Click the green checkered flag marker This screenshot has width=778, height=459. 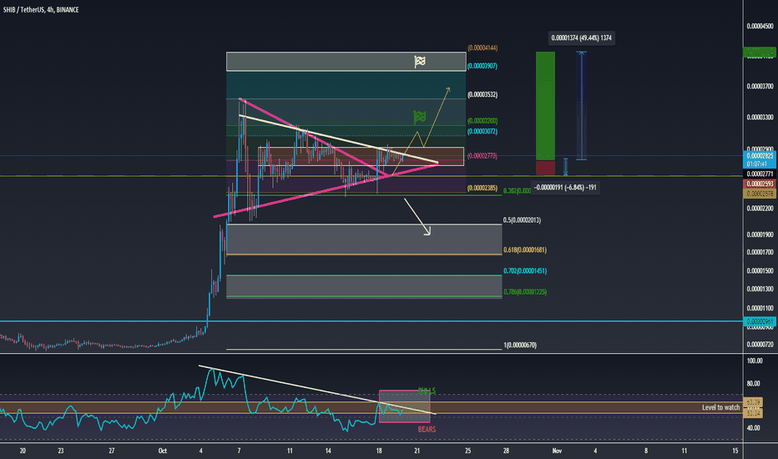point(419,118)
